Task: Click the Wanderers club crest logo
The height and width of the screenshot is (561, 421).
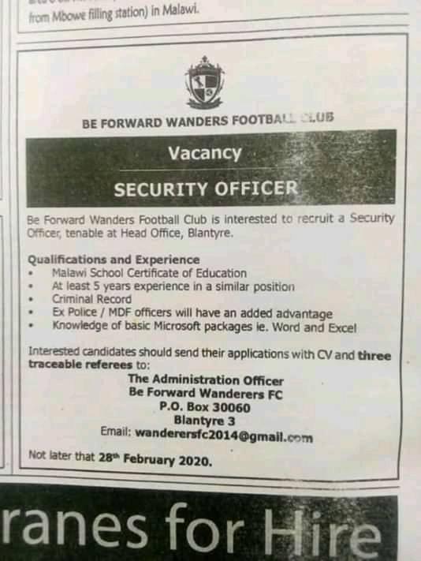Action: coord(204,82)
